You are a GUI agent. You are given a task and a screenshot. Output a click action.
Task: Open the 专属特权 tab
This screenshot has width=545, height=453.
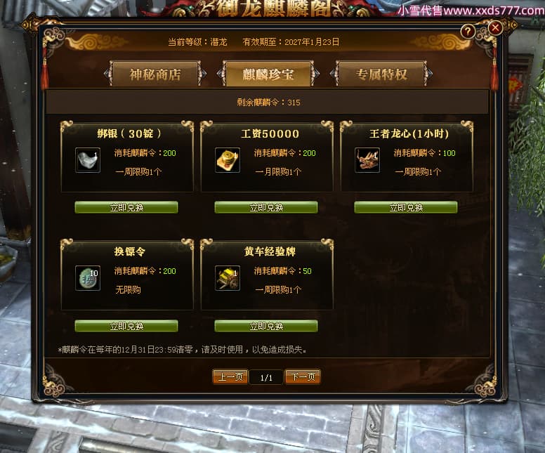(381, 74)
